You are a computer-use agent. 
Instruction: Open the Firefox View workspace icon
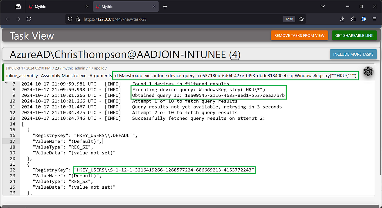click(18, 7)
